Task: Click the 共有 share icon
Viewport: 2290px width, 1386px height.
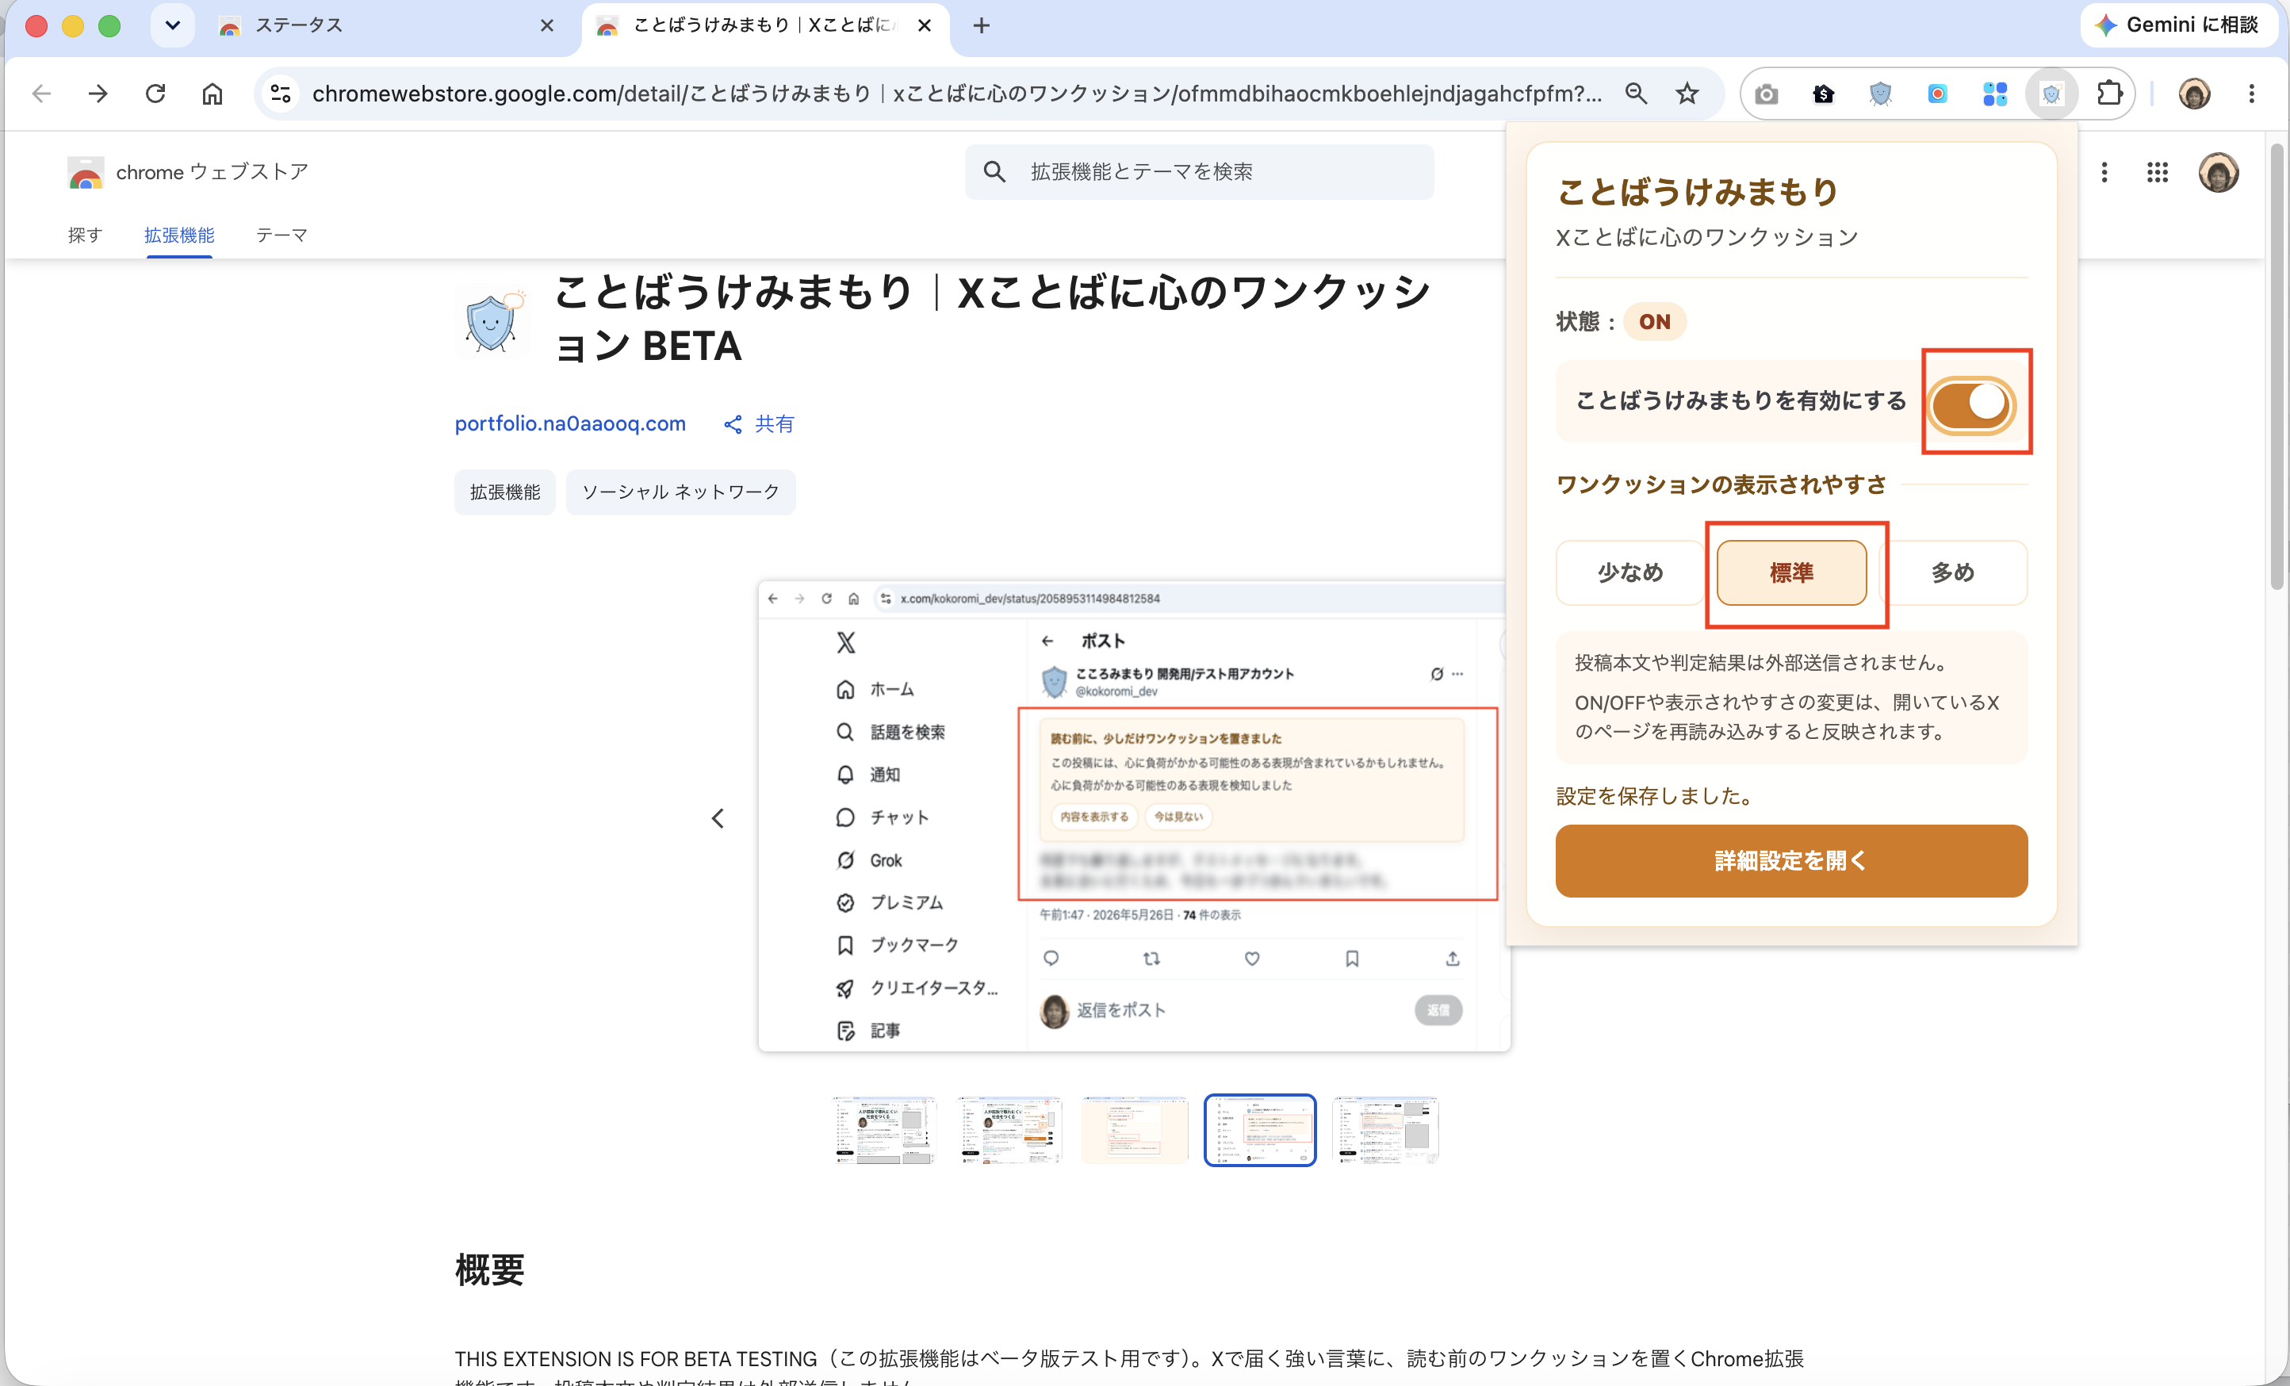Action: tap(733, 425)
